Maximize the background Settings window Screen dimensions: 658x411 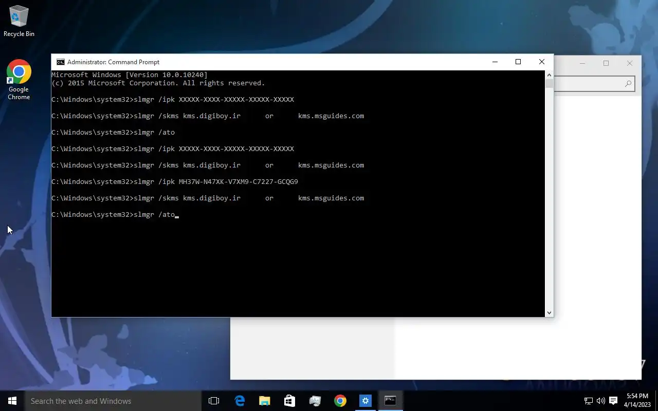606,63
